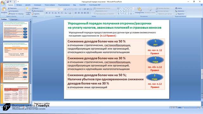The image size is (203, 114).
Task: Open the Выделить select dropdown
Action: [x=180, y=14]
